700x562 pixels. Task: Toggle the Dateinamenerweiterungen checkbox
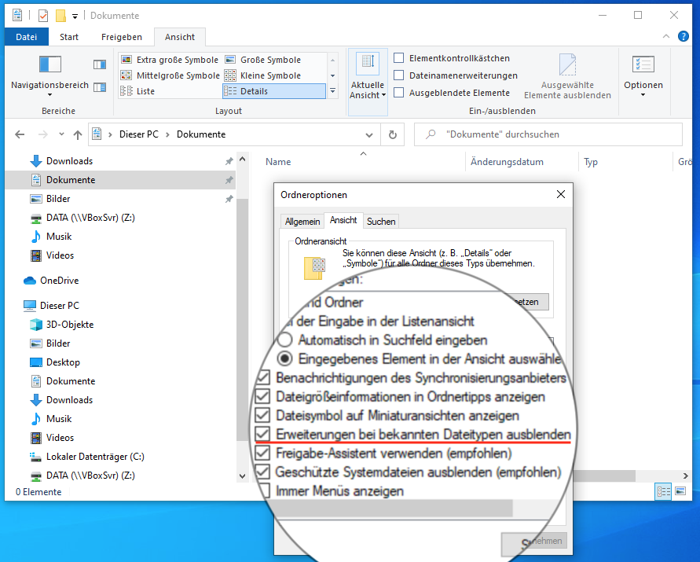(399, 75)
